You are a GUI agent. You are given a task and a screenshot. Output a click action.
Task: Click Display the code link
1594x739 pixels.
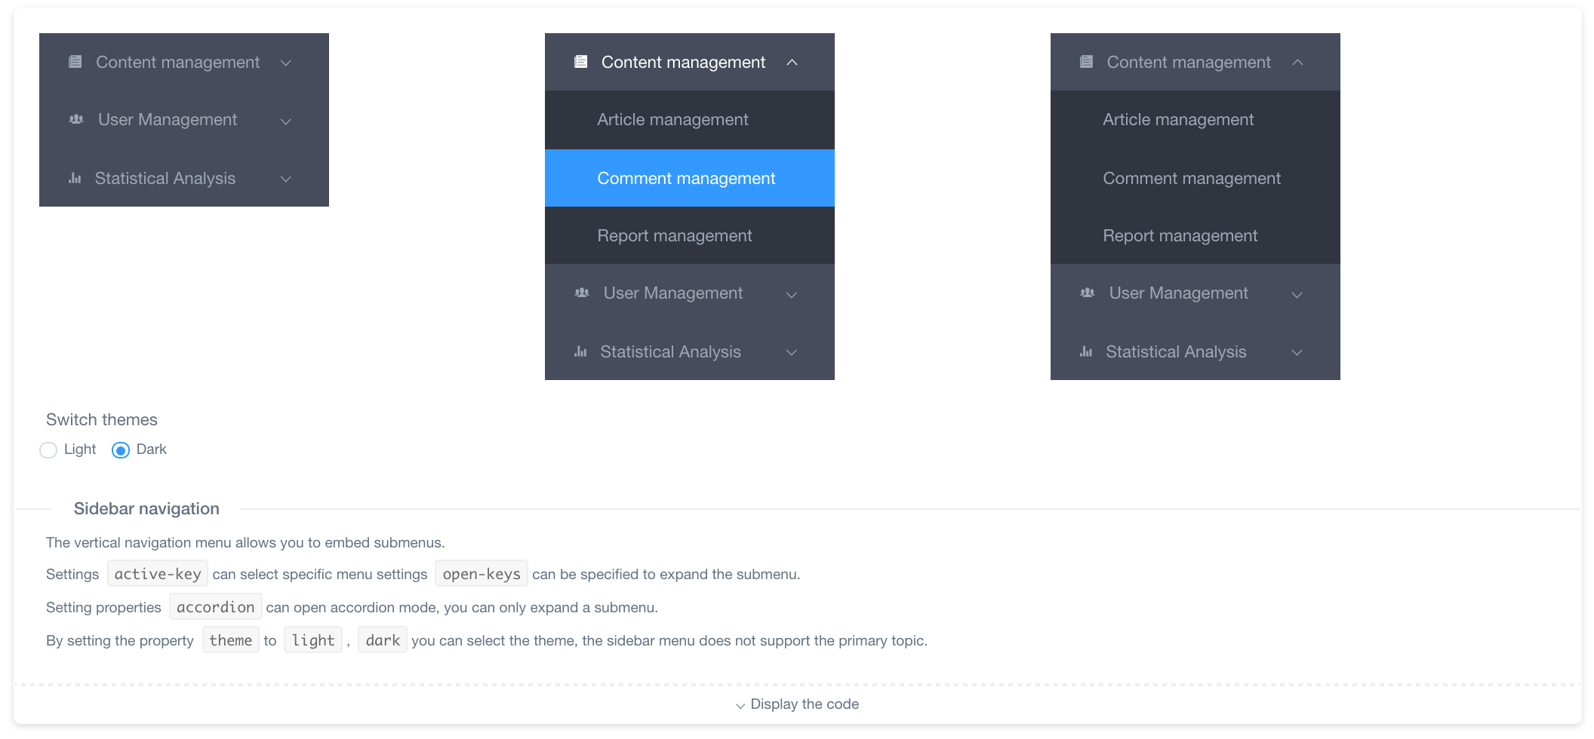pyautogui.click(x=798, y=704)
